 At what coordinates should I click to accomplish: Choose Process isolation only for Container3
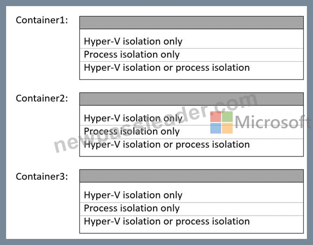pos(191,209)
